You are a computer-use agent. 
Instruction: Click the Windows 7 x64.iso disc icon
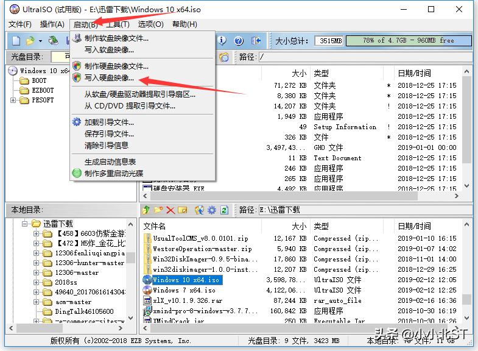point(147,289)
